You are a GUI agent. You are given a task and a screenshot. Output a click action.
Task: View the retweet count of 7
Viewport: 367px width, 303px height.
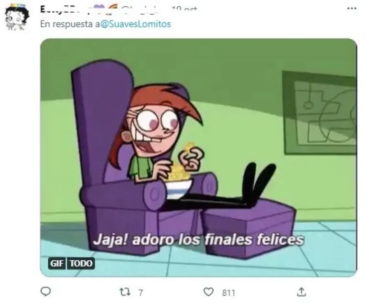[x=140, y=292]
